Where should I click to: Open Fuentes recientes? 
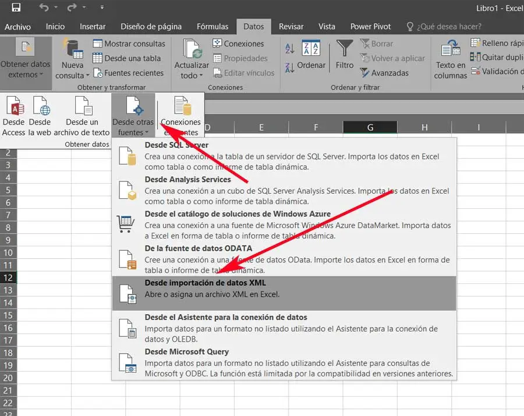click(129, 73)
